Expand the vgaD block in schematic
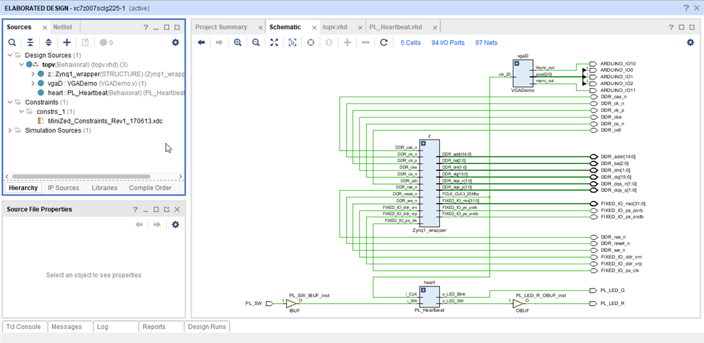Screen dimensions: 704x343 click(517, 64)
